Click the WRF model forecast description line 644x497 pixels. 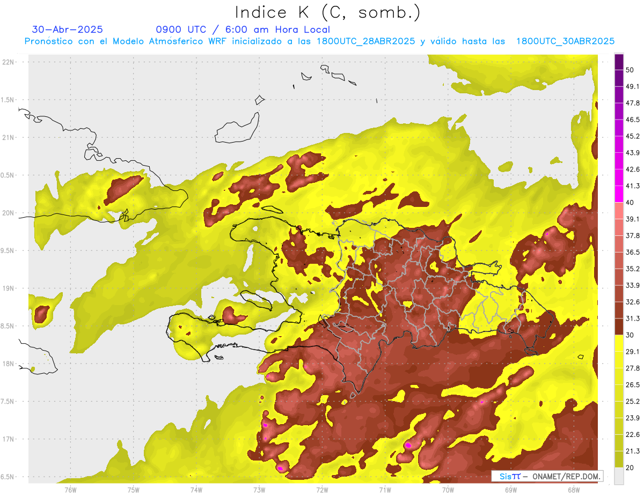point(319,41)
